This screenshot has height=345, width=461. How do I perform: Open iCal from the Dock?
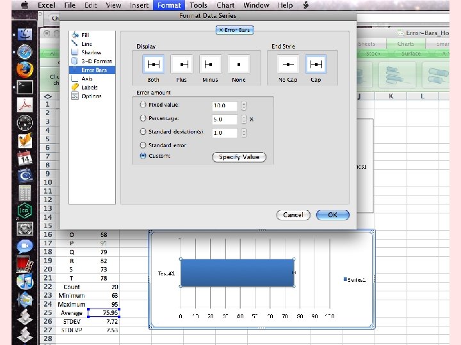tap(25, 158)
